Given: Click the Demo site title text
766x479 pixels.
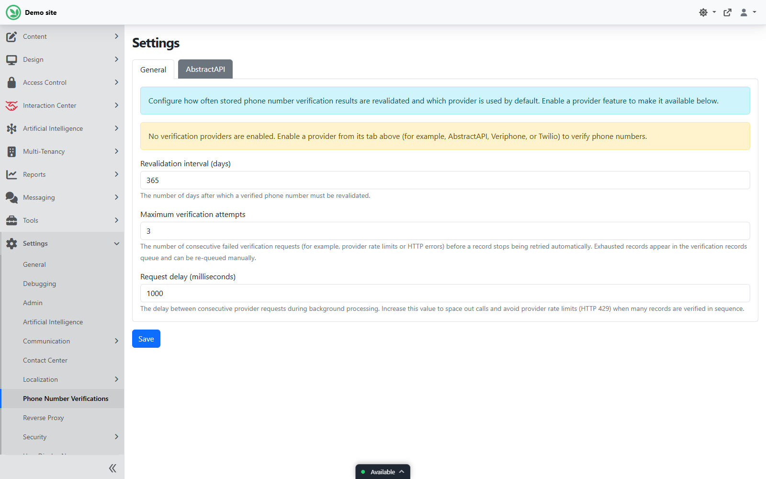Looking at the screenshot, I should point(41,12).
